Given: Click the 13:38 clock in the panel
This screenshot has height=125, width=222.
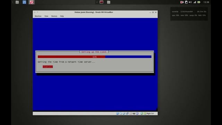Looking at the screenshot, I should [206, 2].
